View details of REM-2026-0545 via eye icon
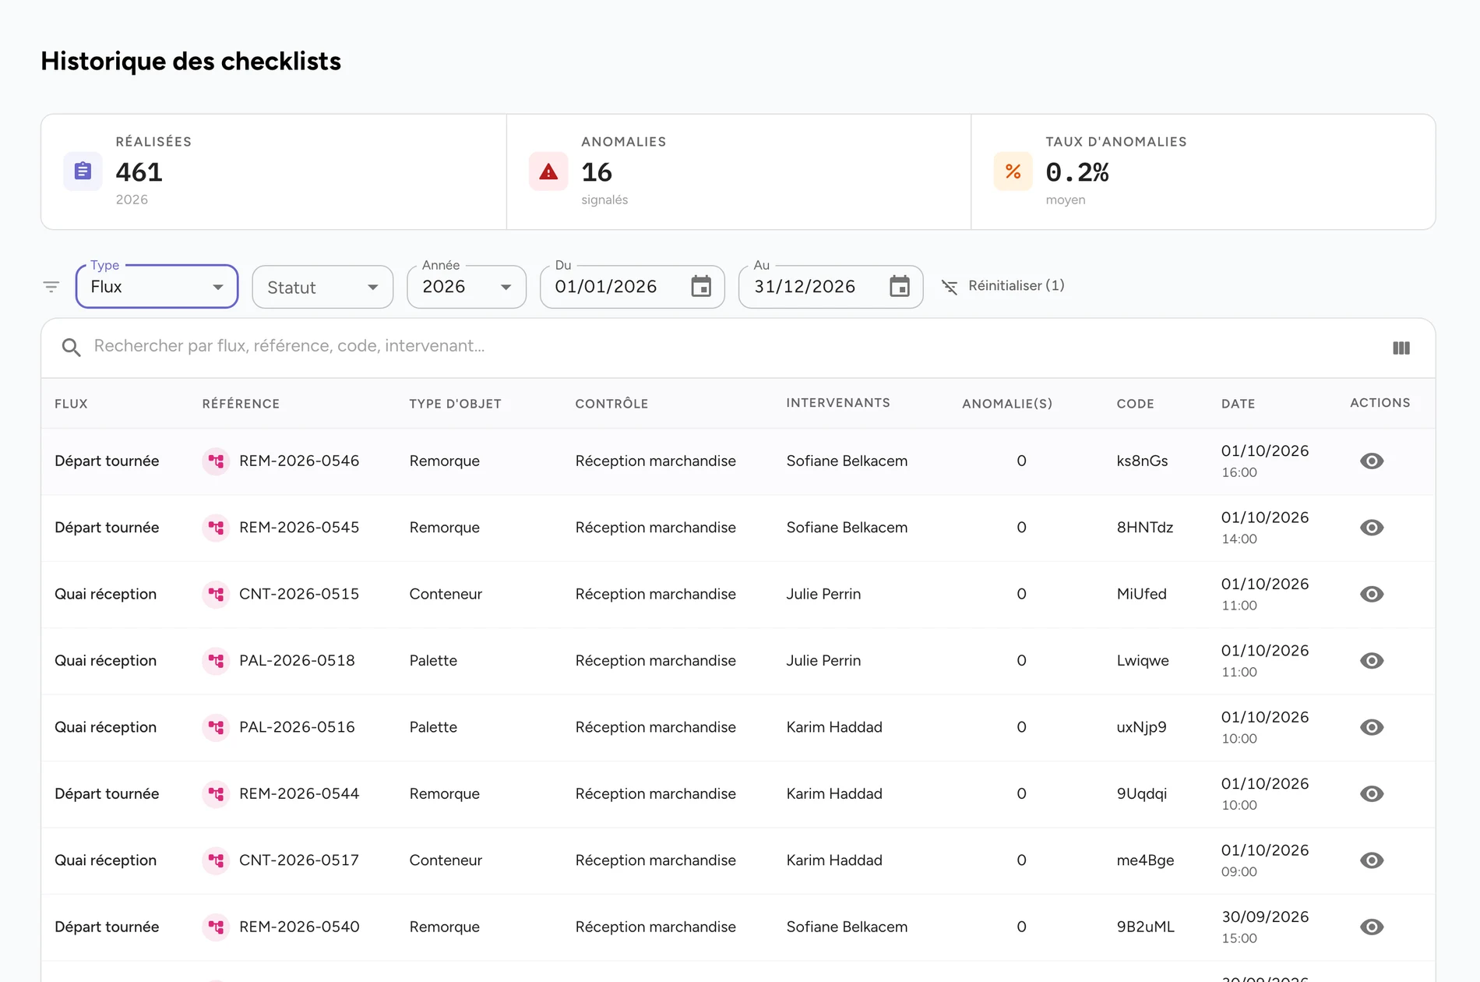 pyautogui.click(x=1372, y=528)
